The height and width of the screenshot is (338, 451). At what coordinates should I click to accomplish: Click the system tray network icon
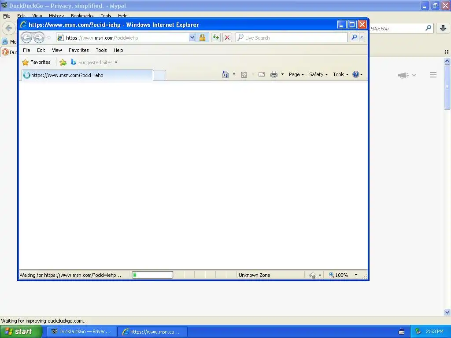(x=418, y=331)
